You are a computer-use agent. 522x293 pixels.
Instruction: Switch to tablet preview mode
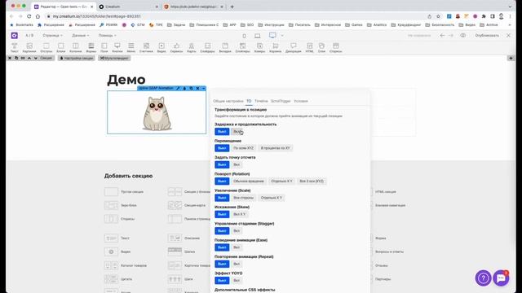point(258,36)
